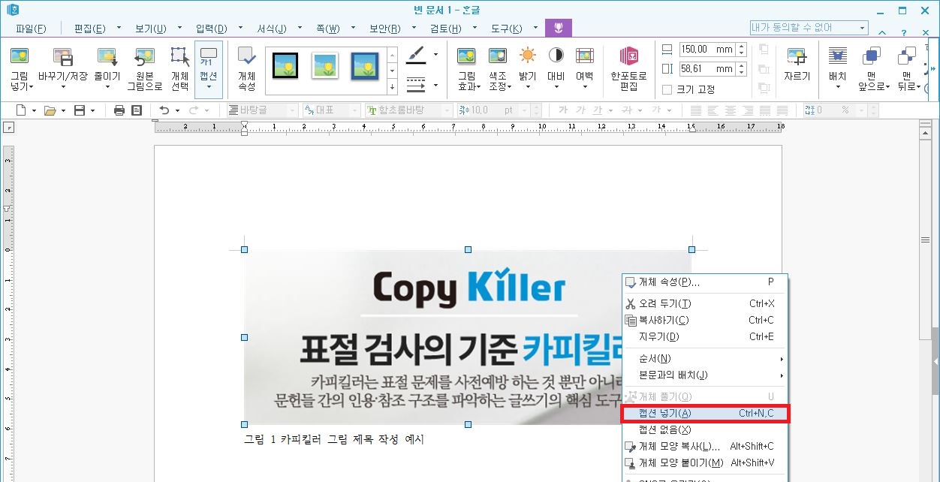Choose 지우기 in context menu

[705, 336]
